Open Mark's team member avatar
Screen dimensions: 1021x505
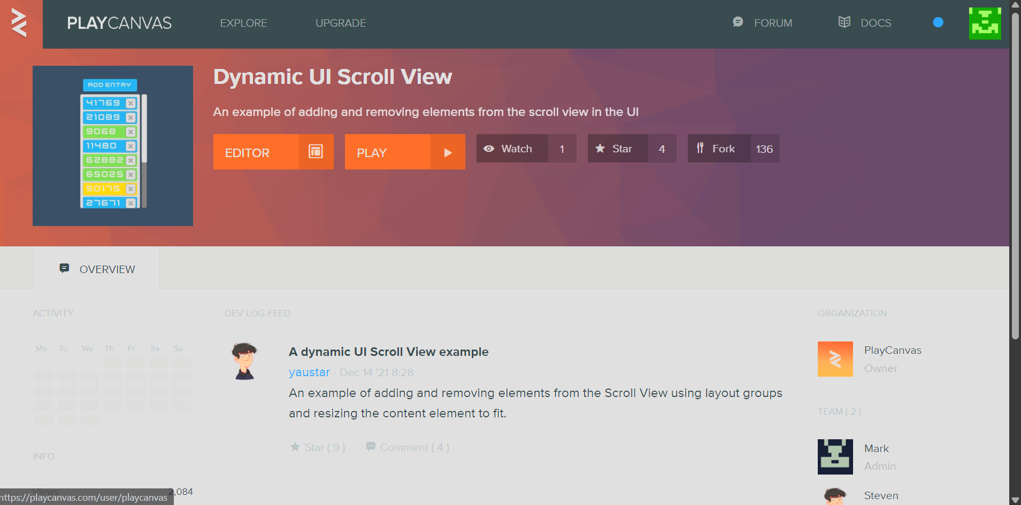(835, 457)
